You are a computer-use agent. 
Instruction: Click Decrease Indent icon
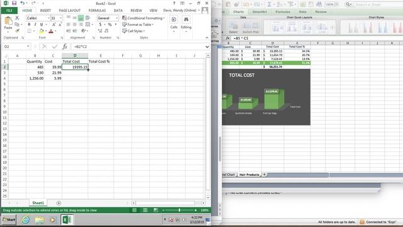tap(69, 31)
